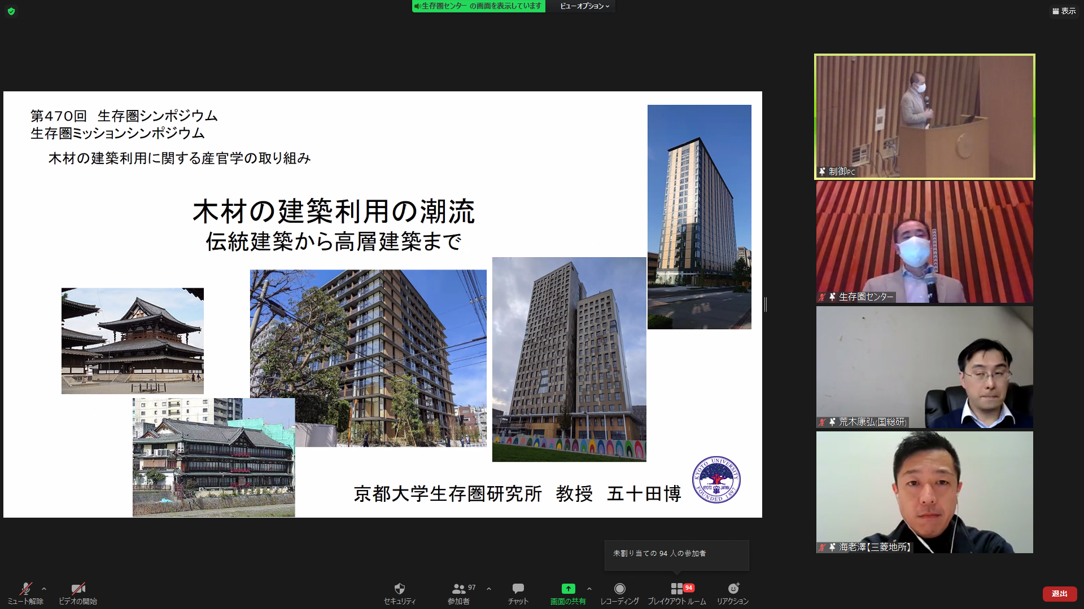Click the speaker icon in sharing banner
This screenshot has width=1084, height=609.
tap(417, 6)
